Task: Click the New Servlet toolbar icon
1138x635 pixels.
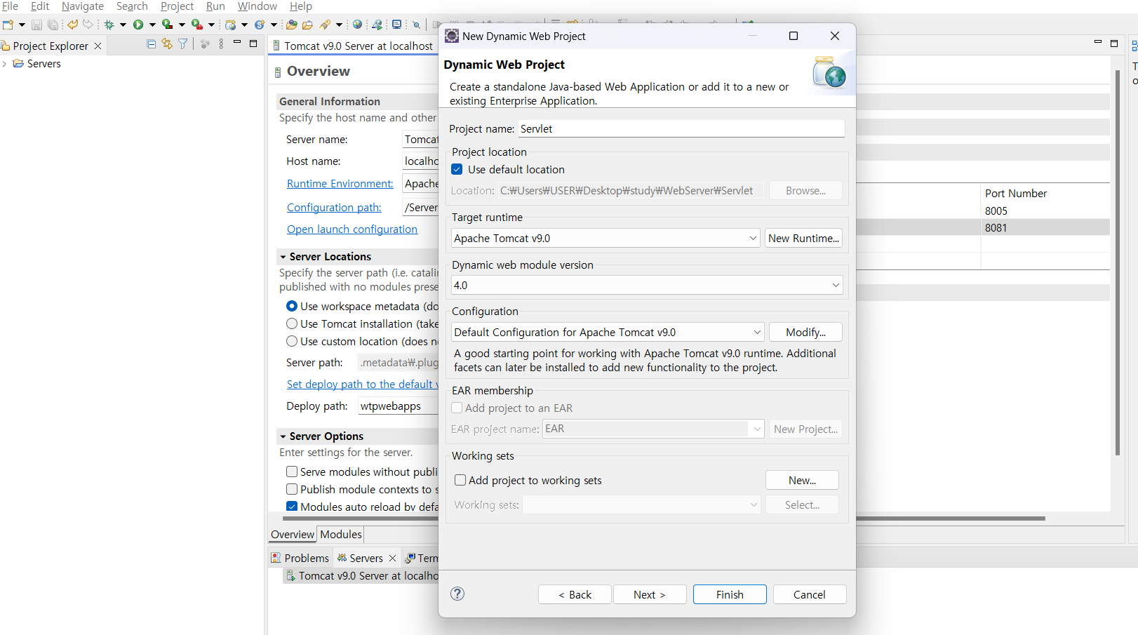Action: (x=260, y=25)
